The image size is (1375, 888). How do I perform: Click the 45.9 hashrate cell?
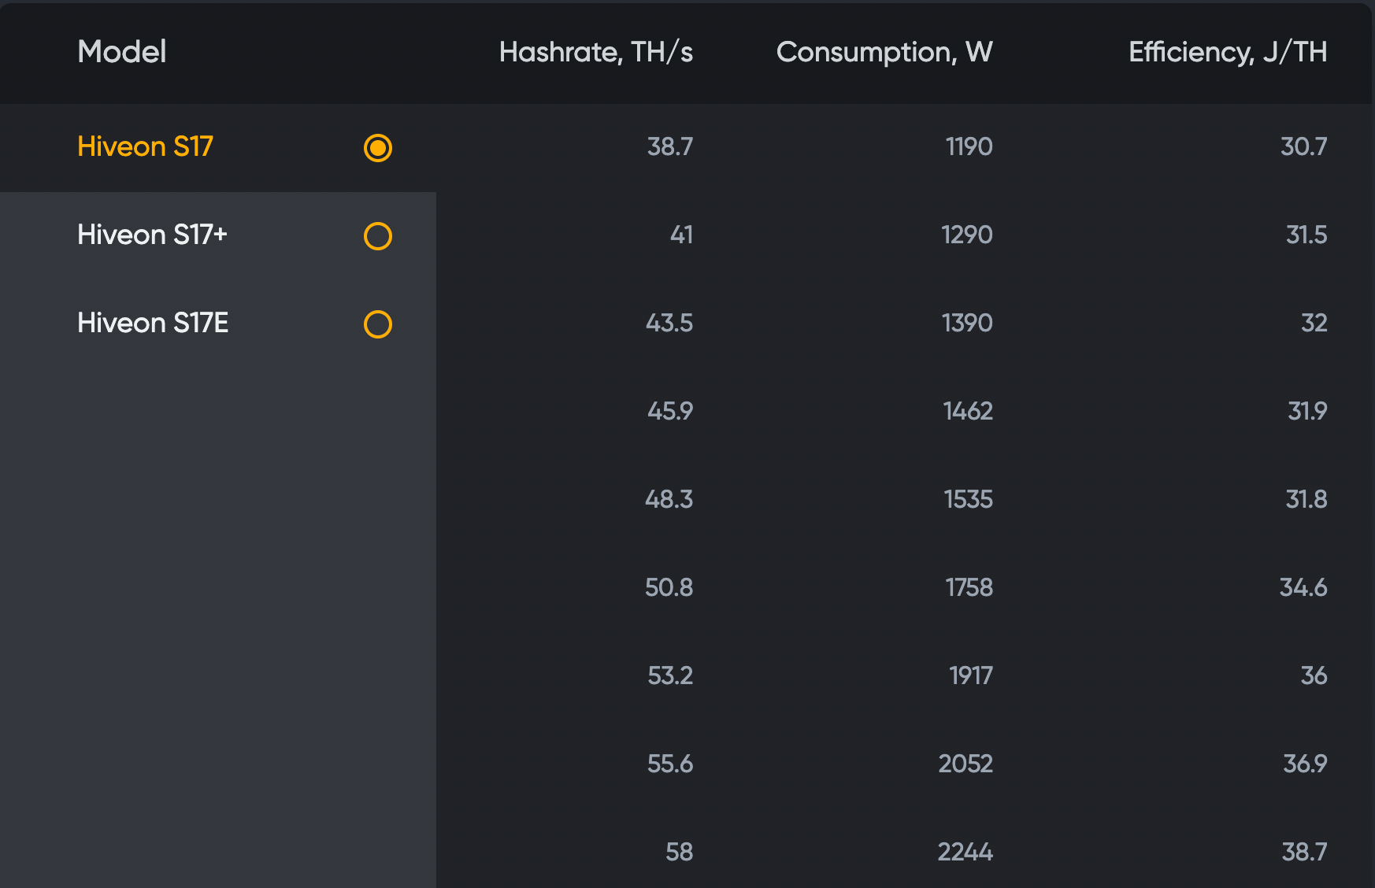670,411
